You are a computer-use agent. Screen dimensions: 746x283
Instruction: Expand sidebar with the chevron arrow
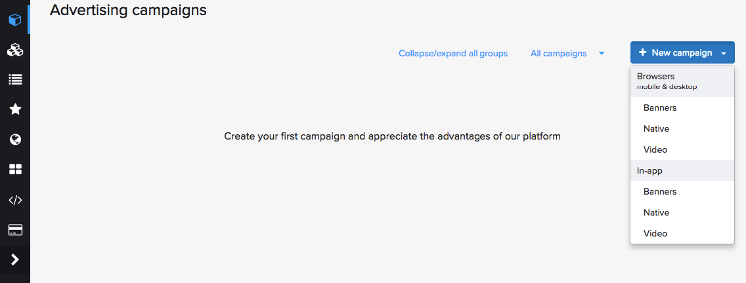click(x=14, y=260)
